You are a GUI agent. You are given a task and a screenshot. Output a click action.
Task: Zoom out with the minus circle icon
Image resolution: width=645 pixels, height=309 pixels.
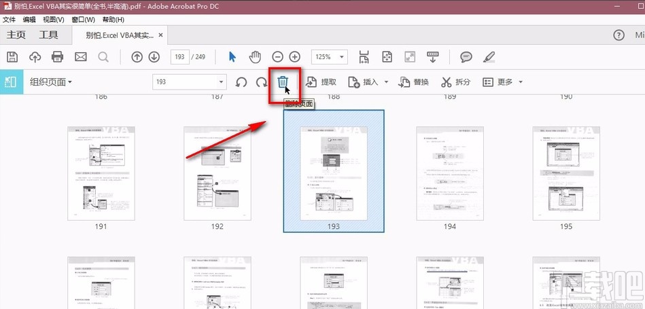pos(278,56)
